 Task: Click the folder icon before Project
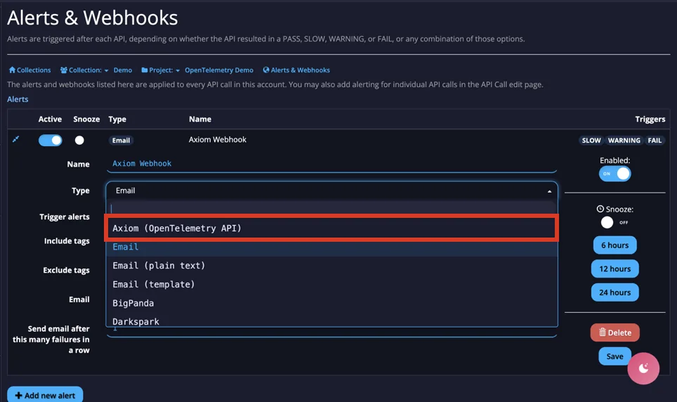(145, 70)
